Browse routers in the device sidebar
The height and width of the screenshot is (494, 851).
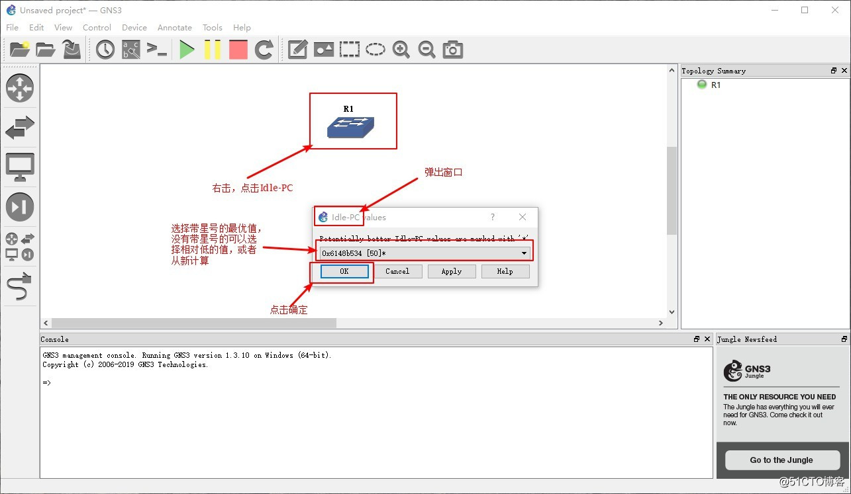pos(20,88)
